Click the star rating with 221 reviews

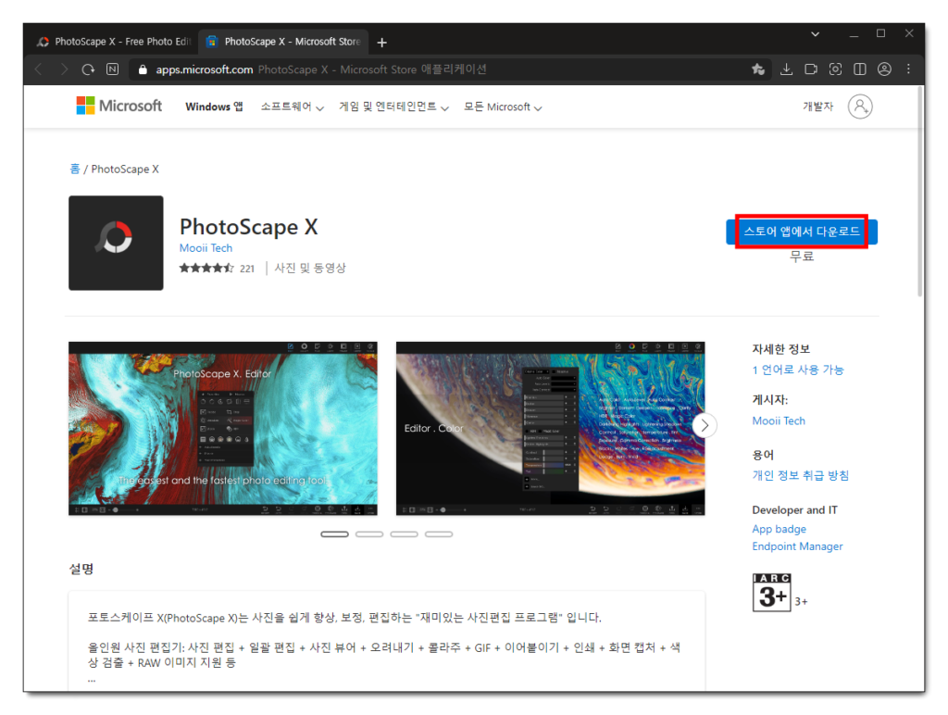(x=217, y=268)
